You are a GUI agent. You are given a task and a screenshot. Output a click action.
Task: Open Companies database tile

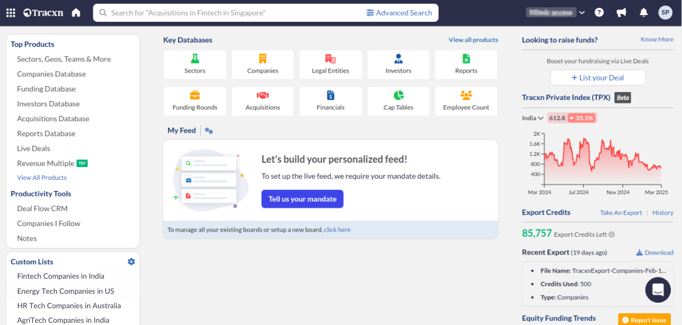pos(263,64)
